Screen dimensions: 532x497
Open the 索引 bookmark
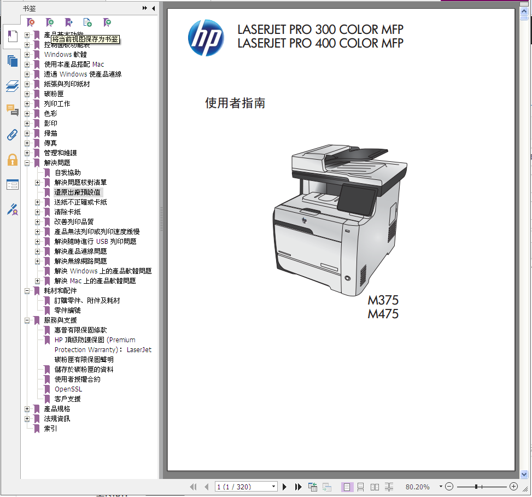[50, 429]
